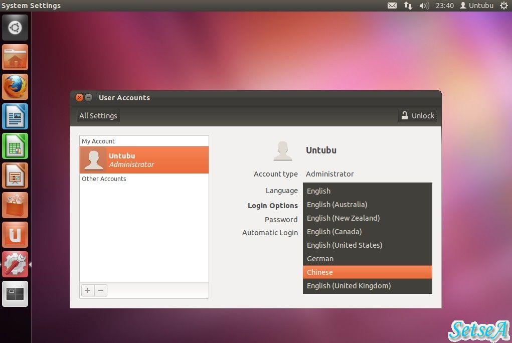Open the Home Folder file manager
This screenshot has width=512, height=343.
point(15,57)
